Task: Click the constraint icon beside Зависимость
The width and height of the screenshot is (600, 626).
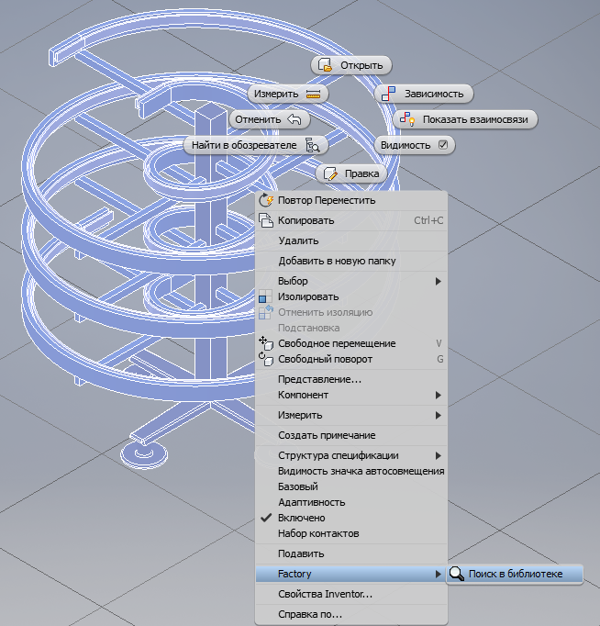Action: coord(389,94)
